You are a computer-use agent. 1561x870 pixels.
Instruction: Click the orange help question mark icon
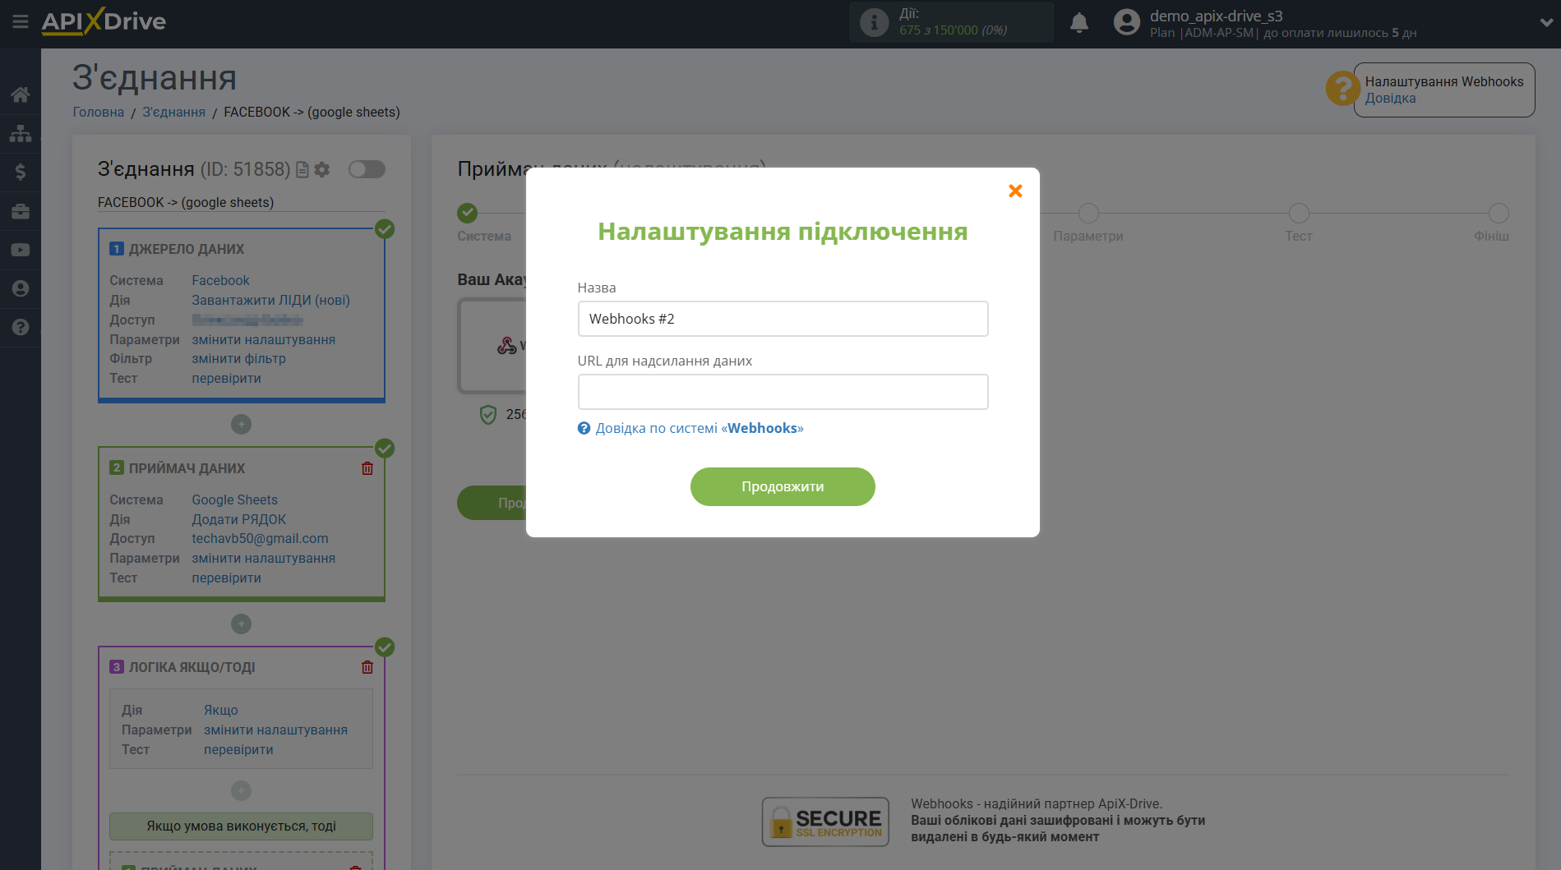point(1342,88)
